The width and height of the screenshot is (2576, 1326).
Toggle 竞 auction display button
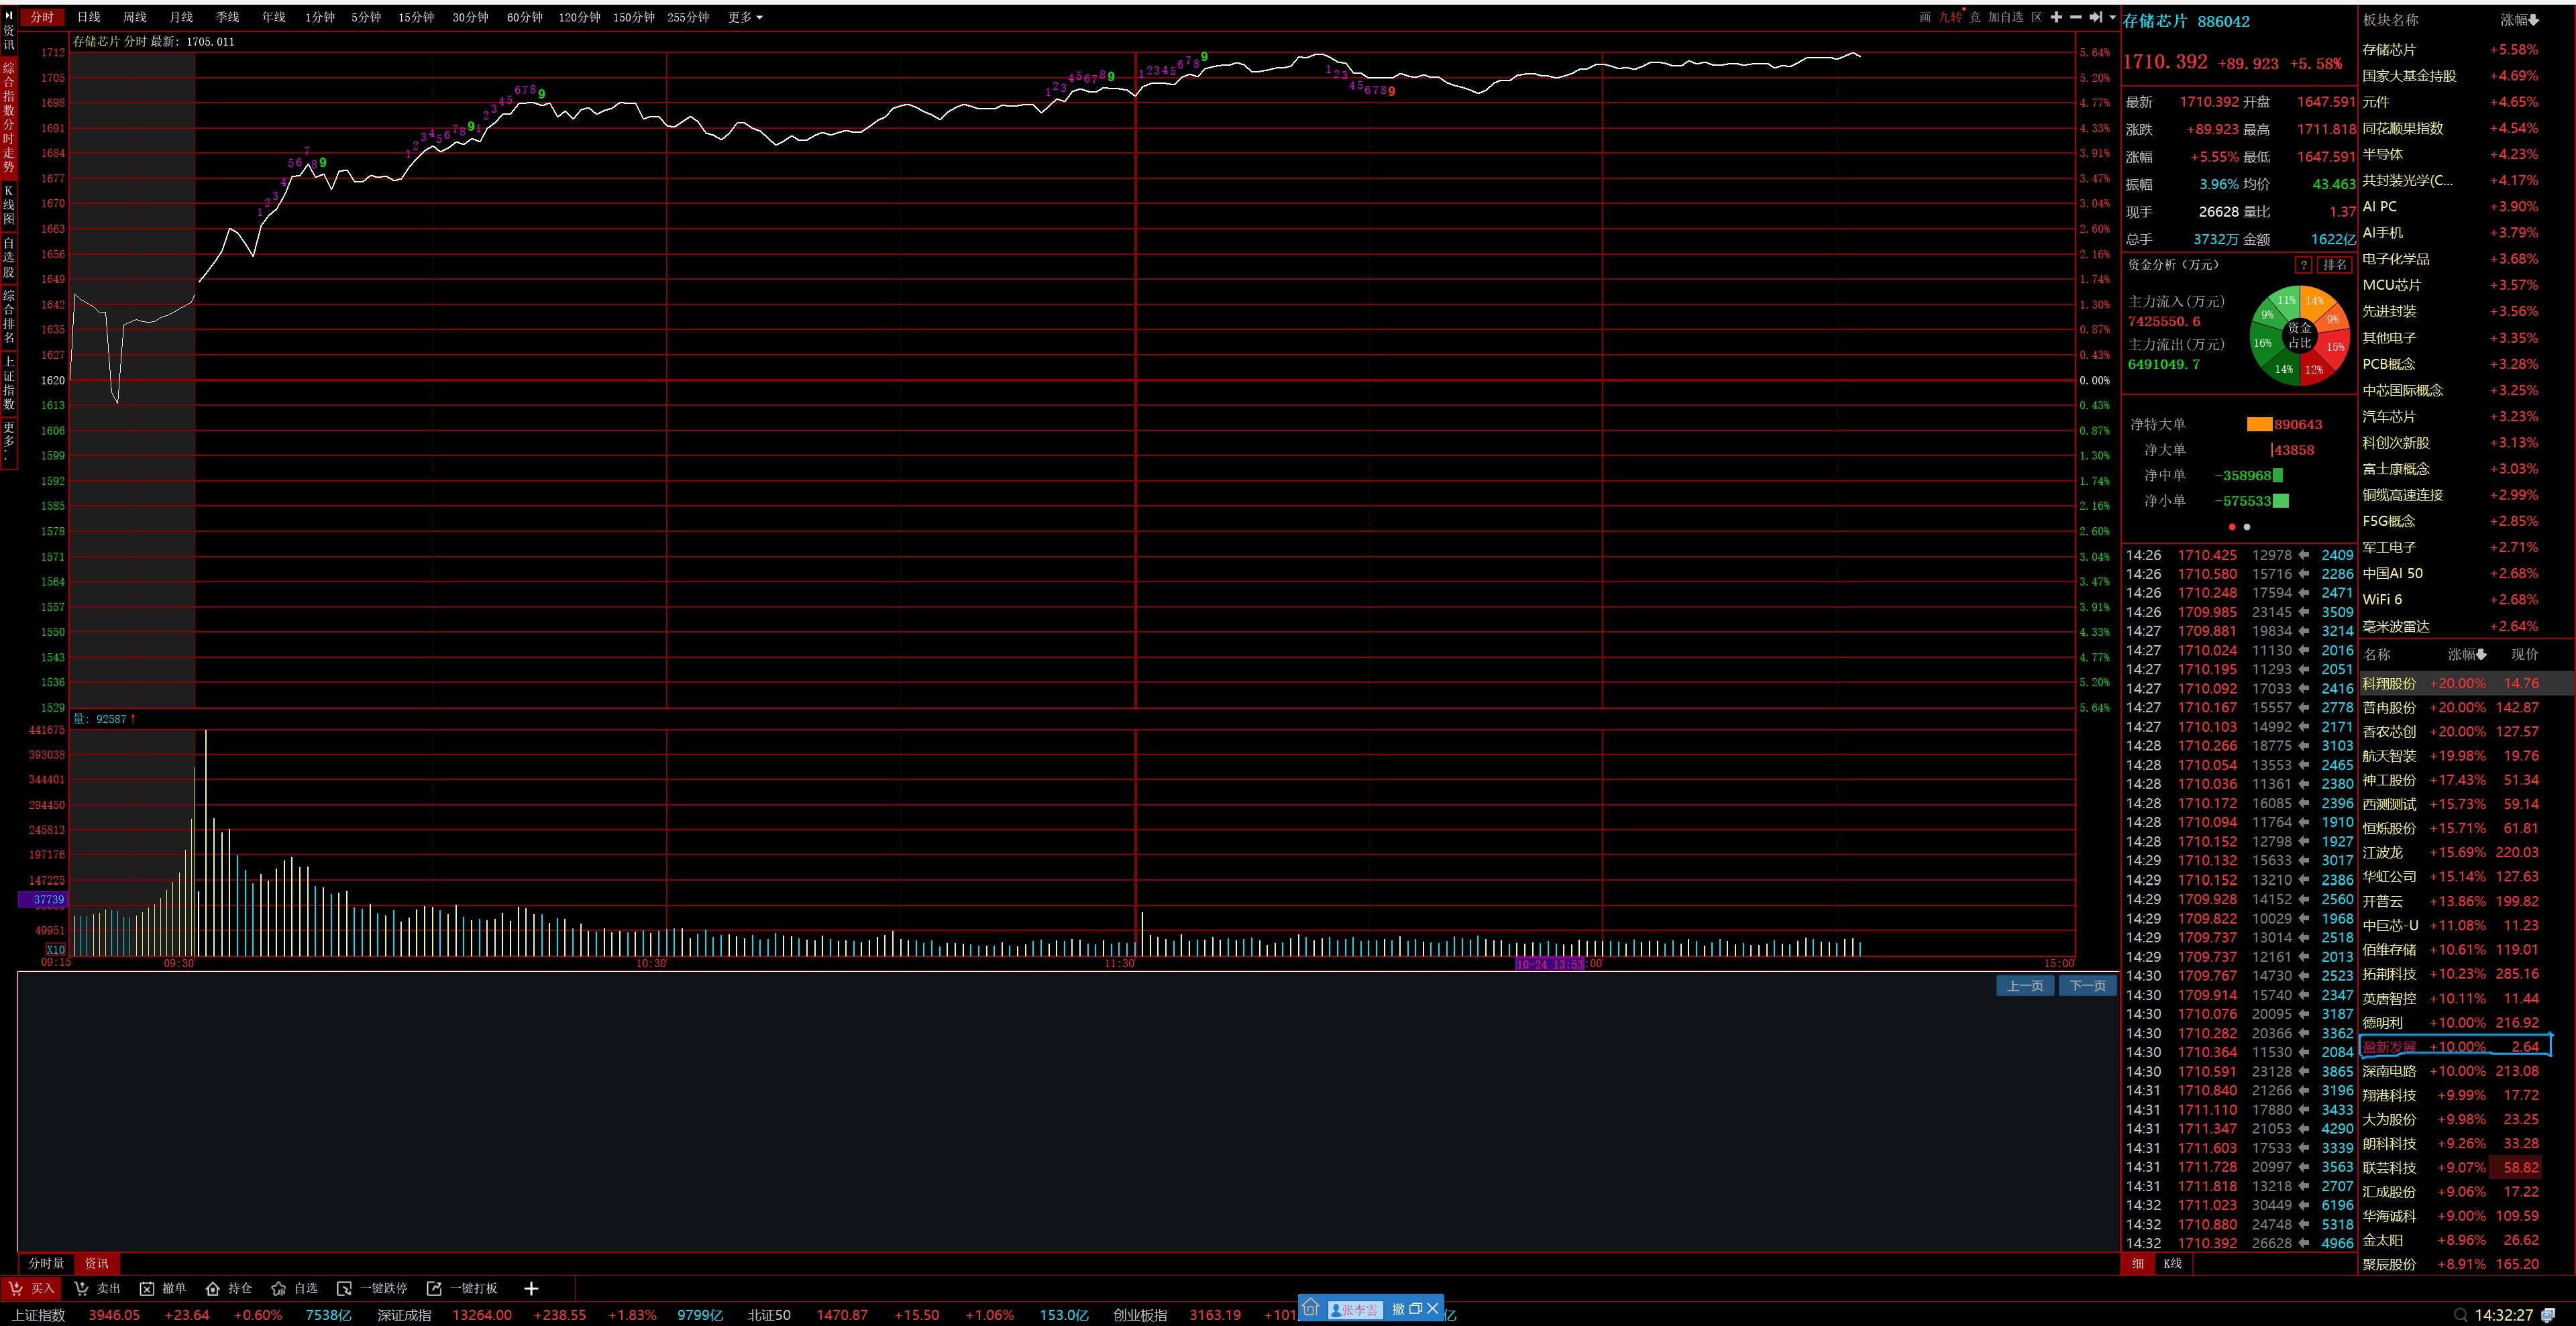point(1975,17)
